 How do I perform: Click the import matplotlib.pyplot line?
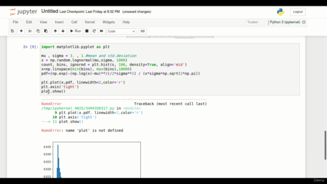(x=75, y=47)
